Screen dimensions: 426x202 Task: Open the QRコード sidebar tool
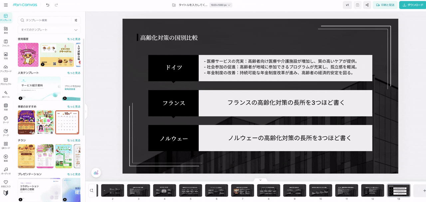tap(6, 146)
